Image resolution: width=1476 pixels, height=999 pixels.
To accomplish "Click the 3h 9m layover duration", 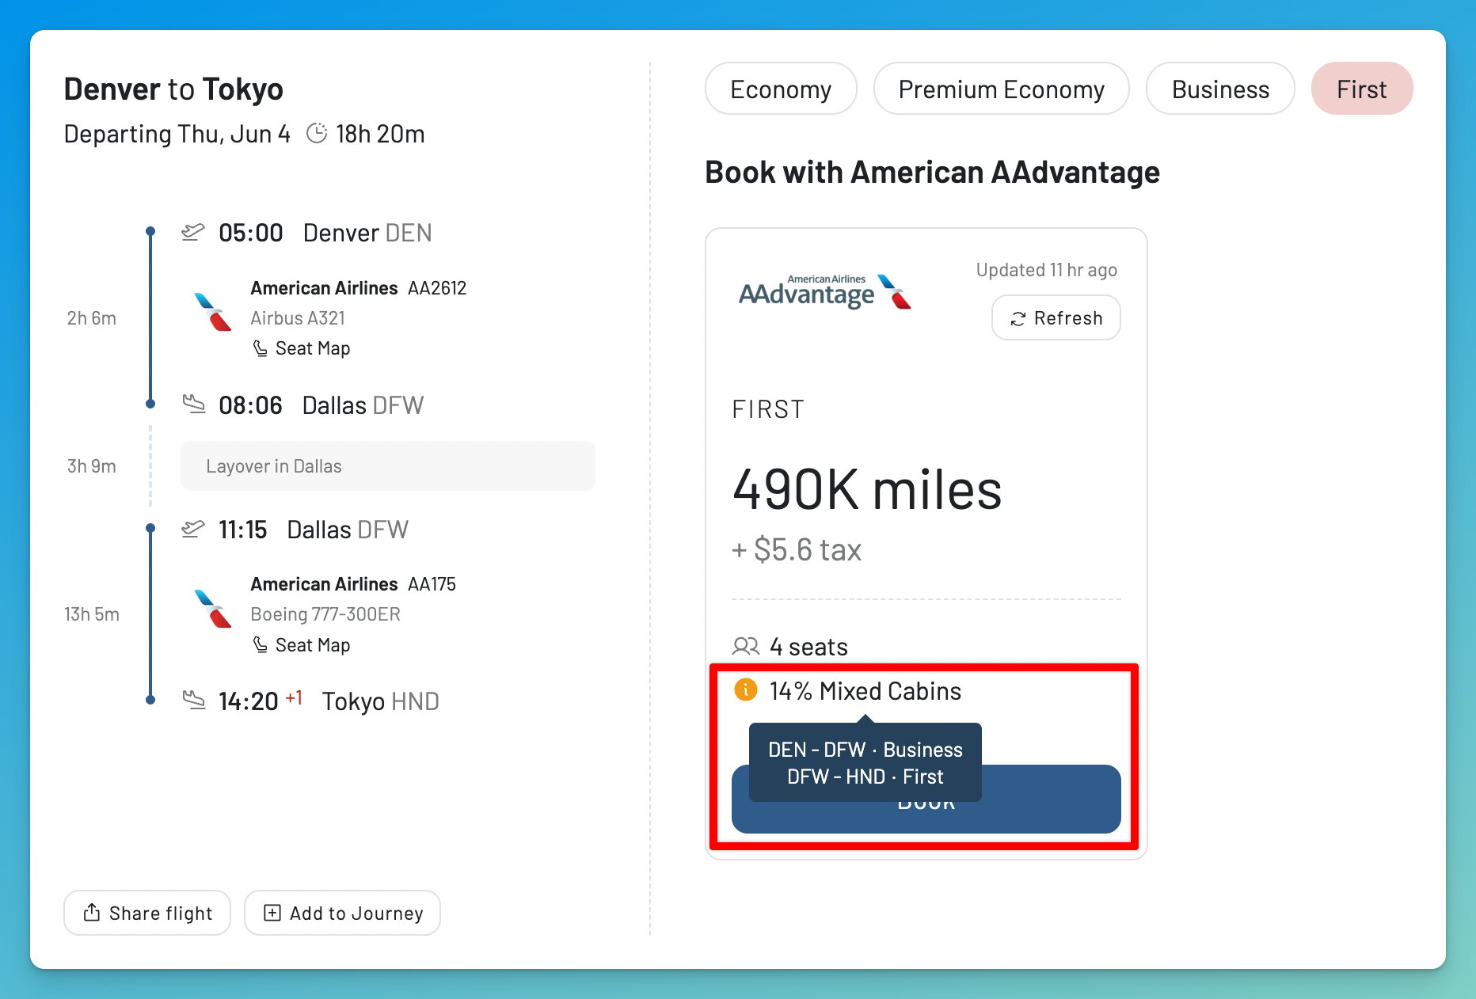I will click(92, 466).
